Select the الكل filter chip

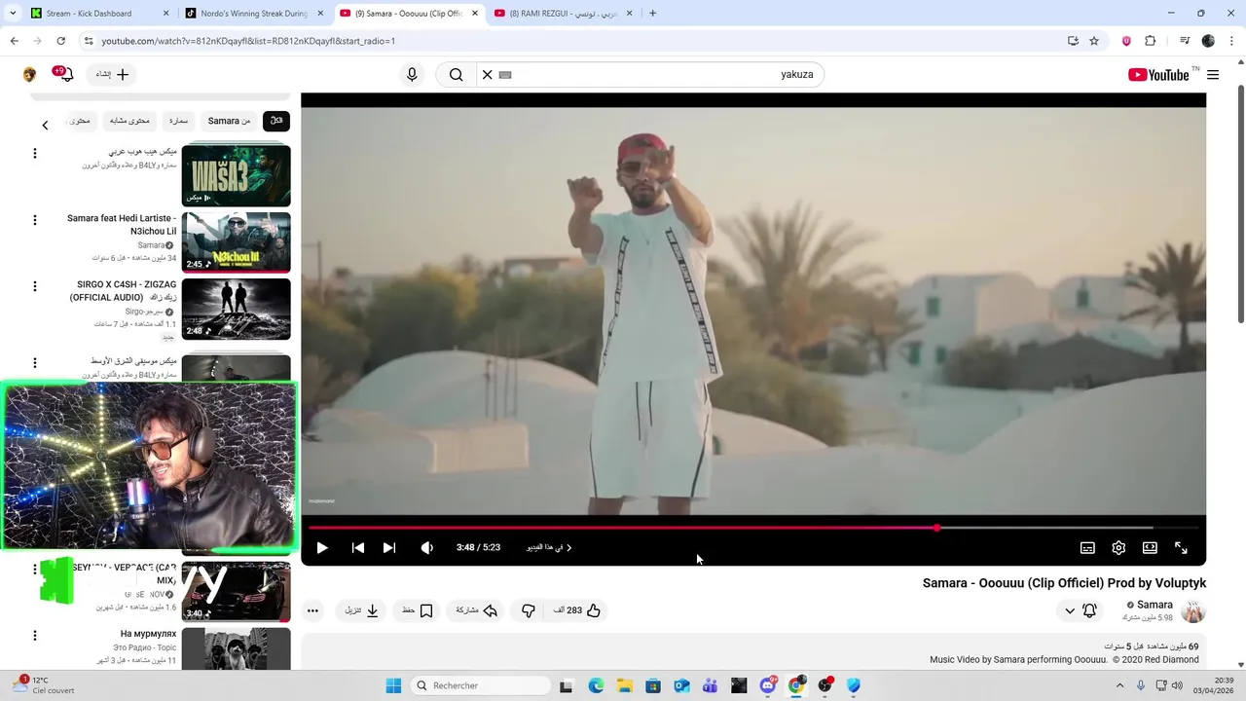pyautogui.click(x=276, y=121)
